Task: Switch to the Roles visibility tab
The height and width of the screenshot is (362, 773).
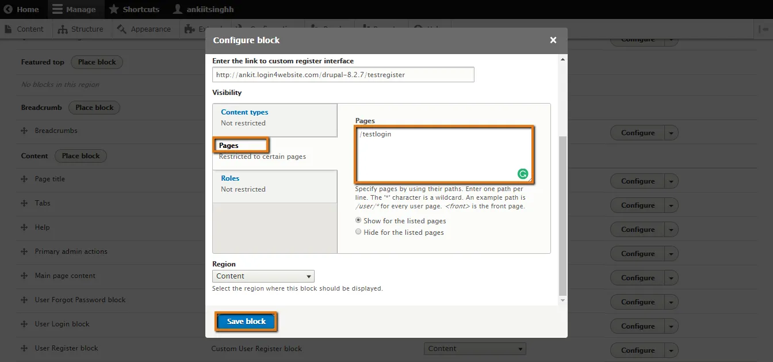Action: (230, 178)
